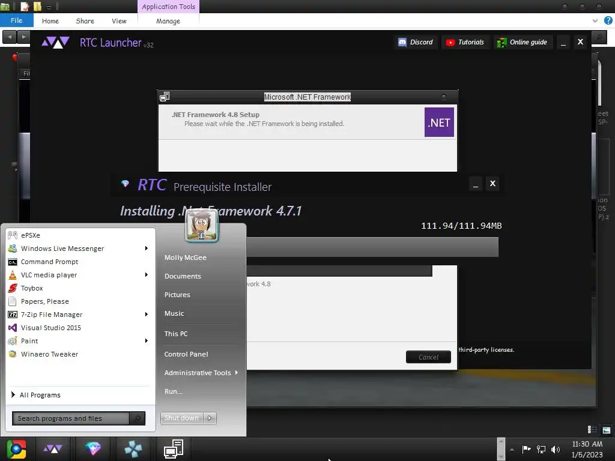The image size is (615, 461).
Task: Click the download progress bar
Action: pyautogui.click(x=372, y=247)
